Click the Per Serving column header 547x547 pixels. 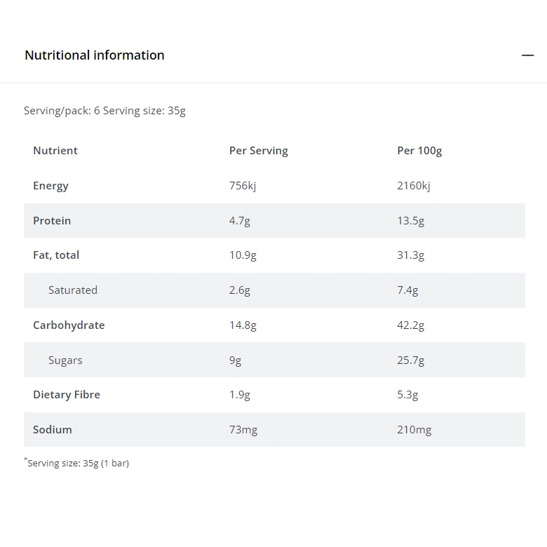click(x=259, y=151)
